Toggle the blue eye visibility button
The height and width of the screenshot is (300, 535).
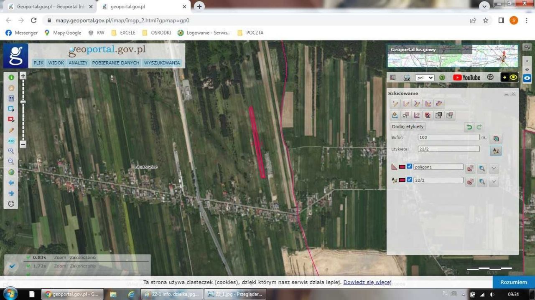click(x=527, y=78)
